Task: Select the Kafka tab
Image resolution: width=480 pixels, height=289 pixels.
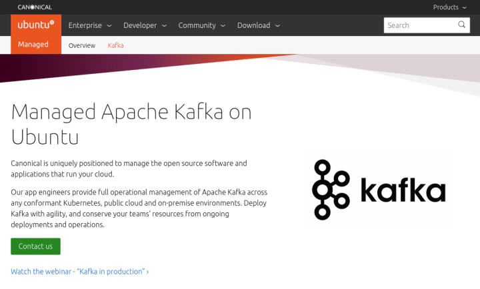Action: [x=116, y=45]
